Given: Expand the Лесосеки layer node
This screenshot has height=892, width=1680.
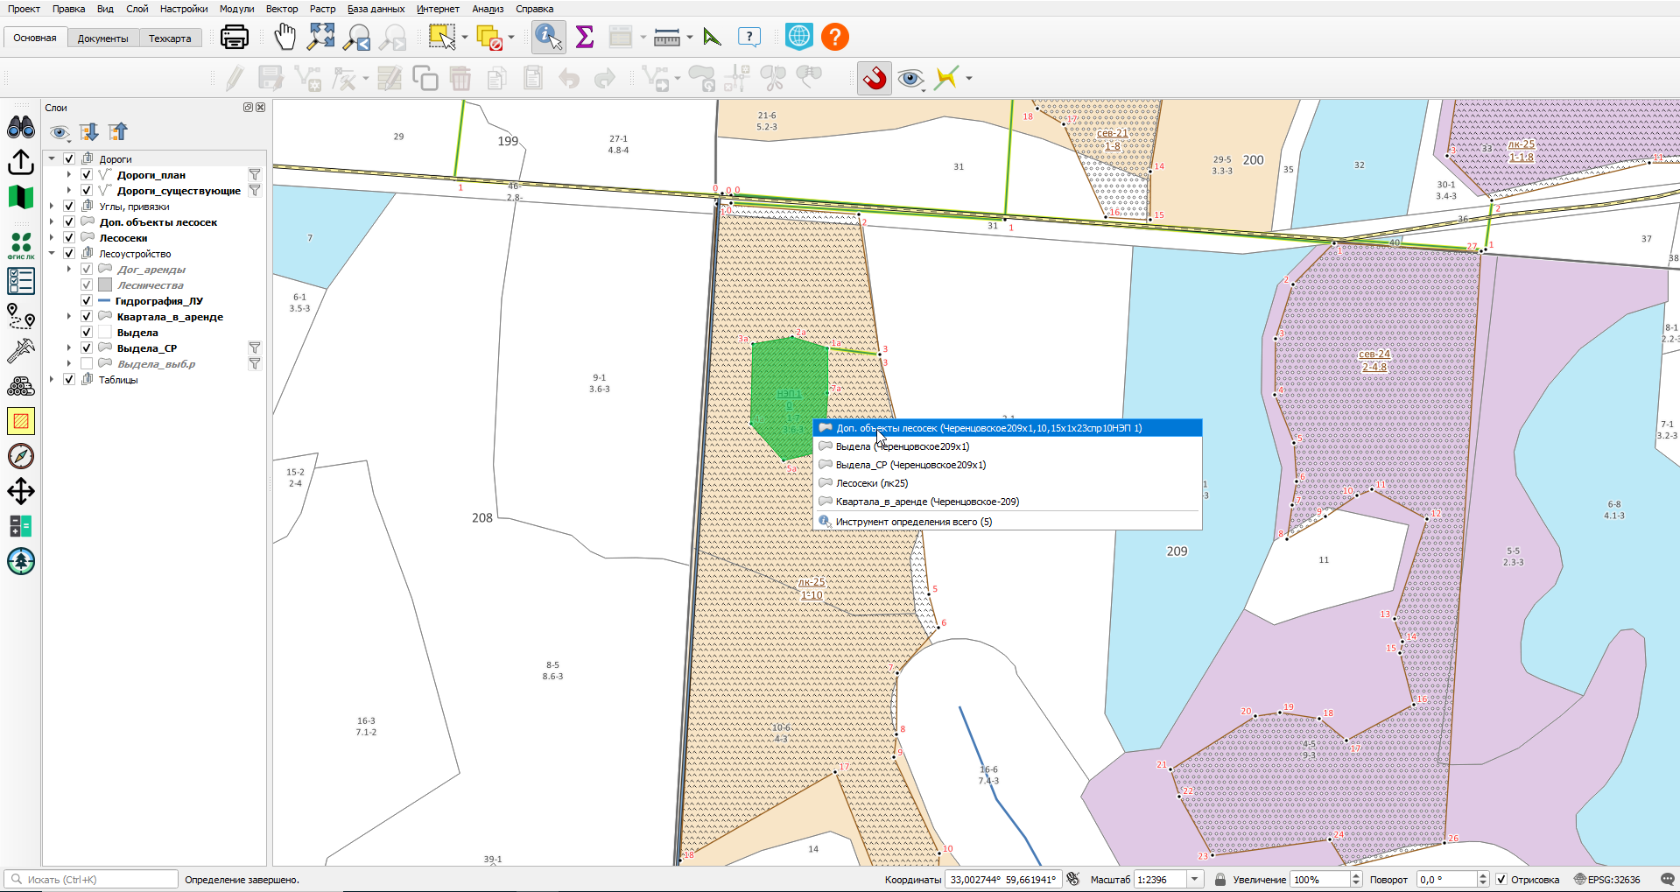Looking at the screenshot, I should [52, 238].
